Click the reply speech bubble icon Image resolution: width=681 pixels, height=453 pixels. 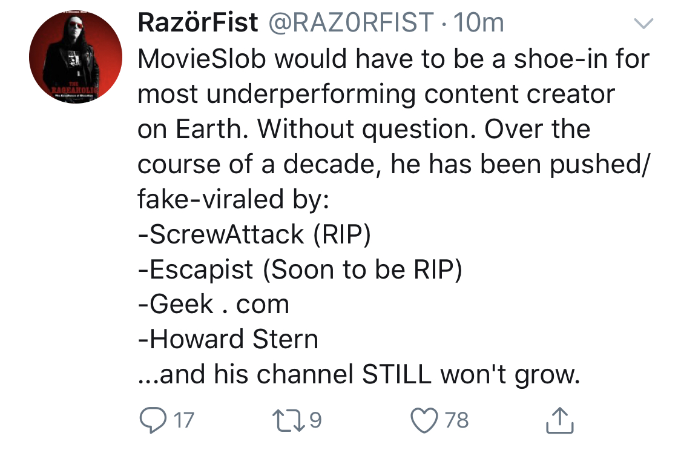pyautogui.click(x=153, y=420)
